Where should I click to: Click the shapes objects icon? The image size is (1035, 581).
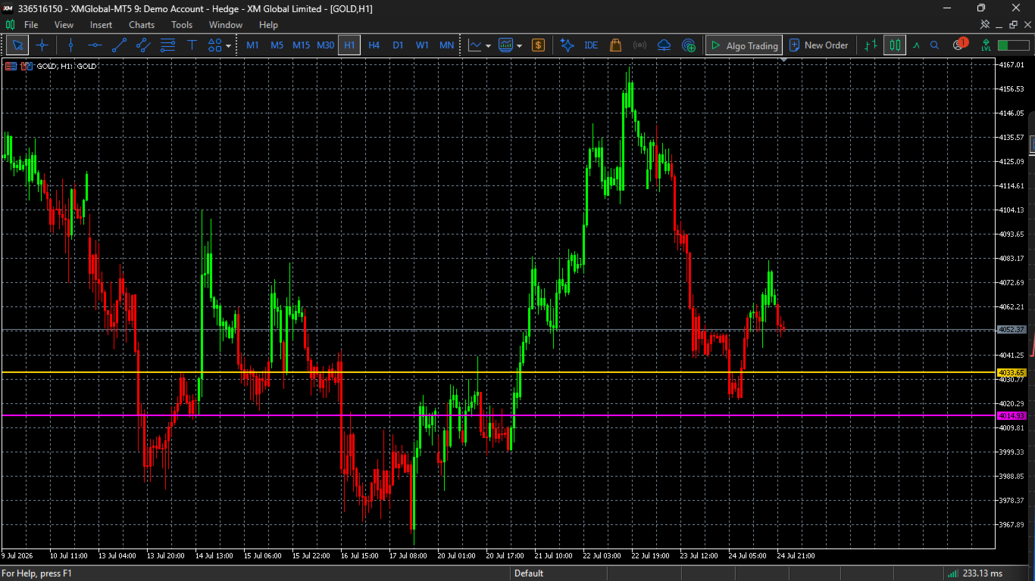[x=215, y=45]
